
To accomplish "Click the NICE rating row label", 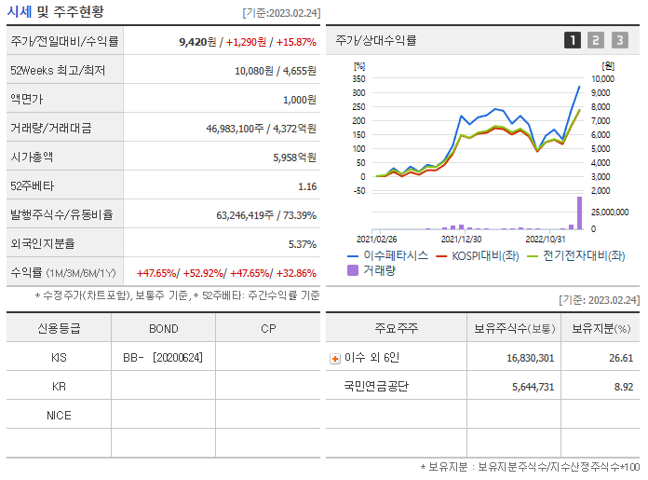I will click(x=59, y=416).
